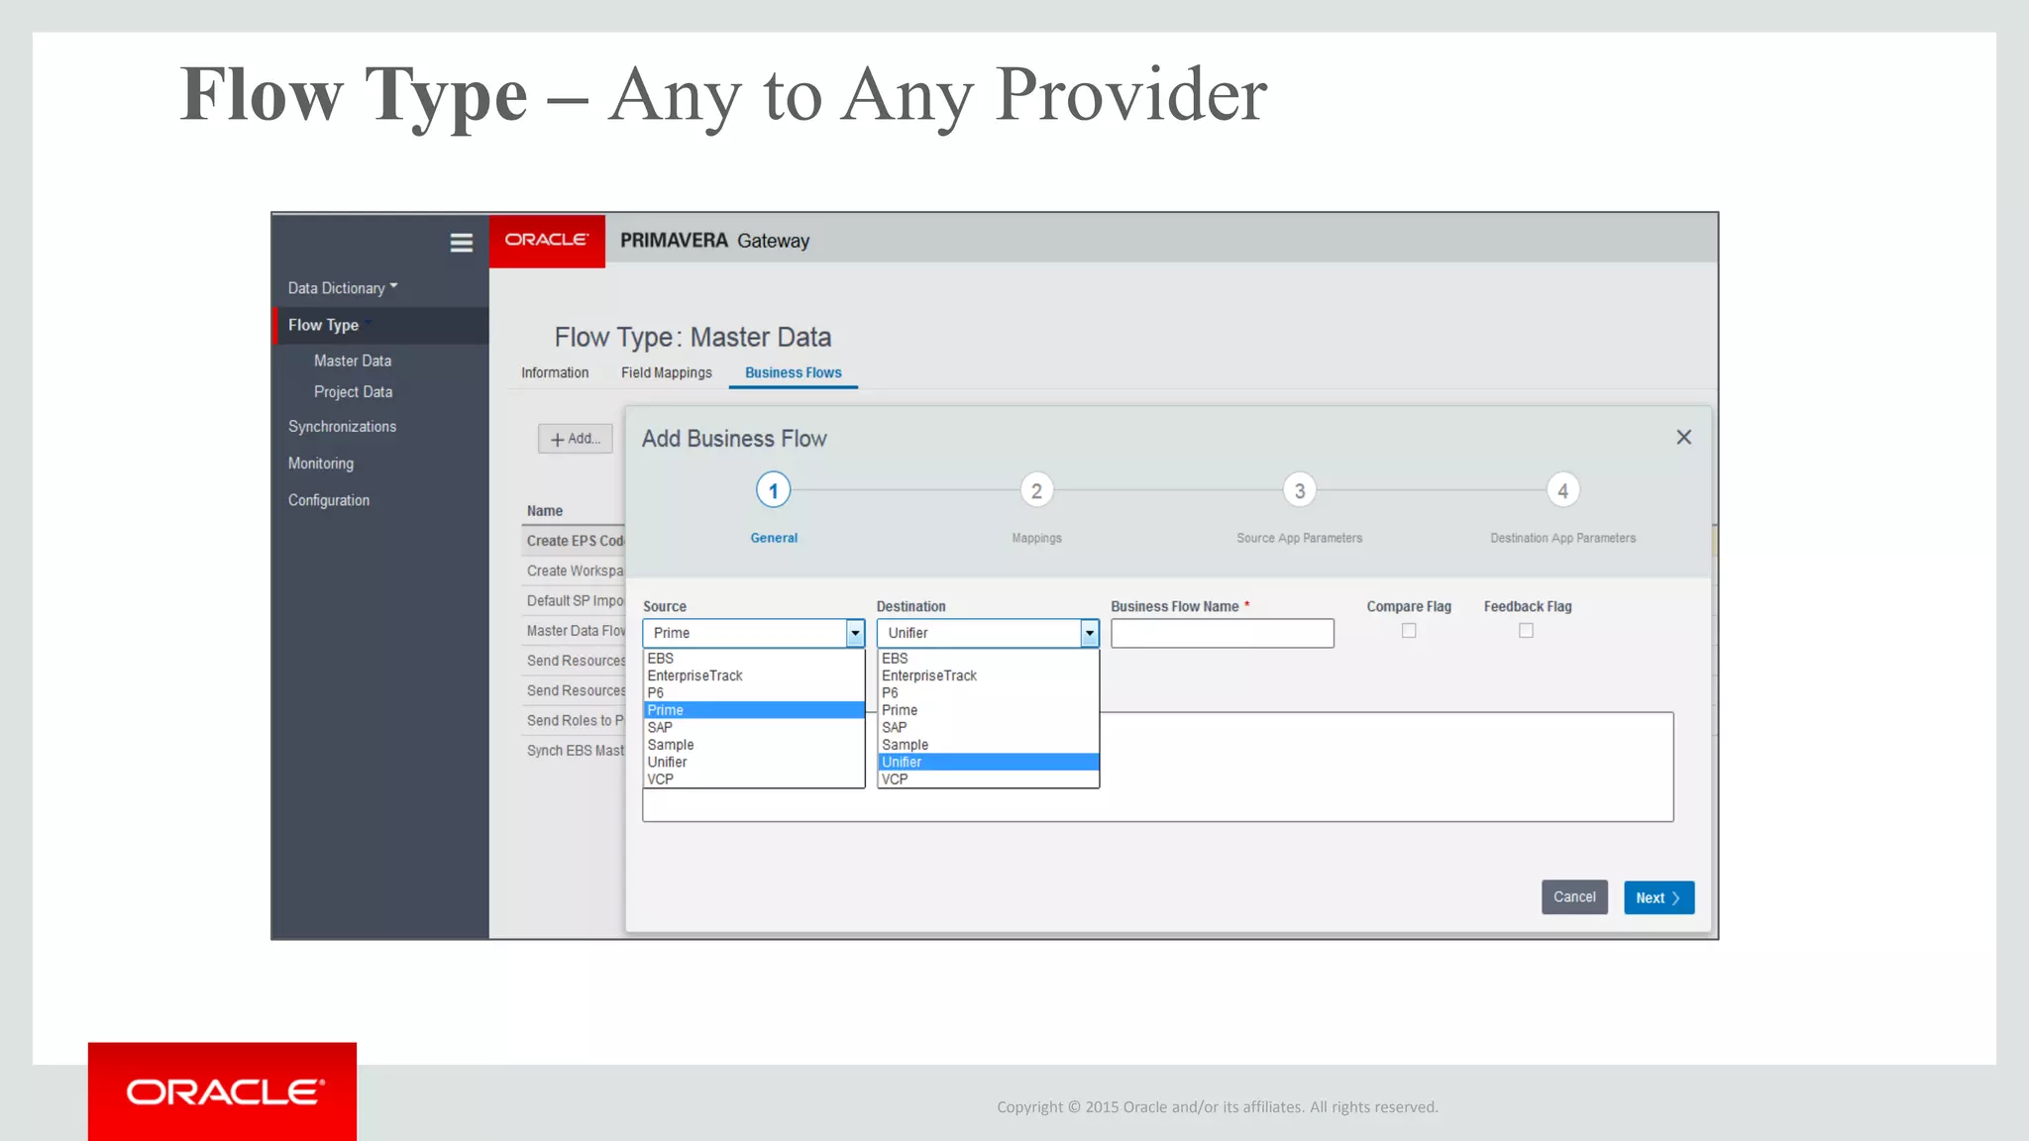Screen dimensions: 2029x1141
Task: Choose EnterpriseTrack in Destination list
Action: coord(989,675)
